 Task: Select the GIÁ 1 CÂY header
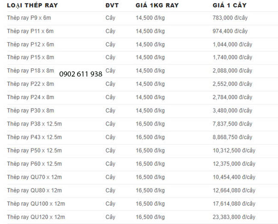point(230,5)
